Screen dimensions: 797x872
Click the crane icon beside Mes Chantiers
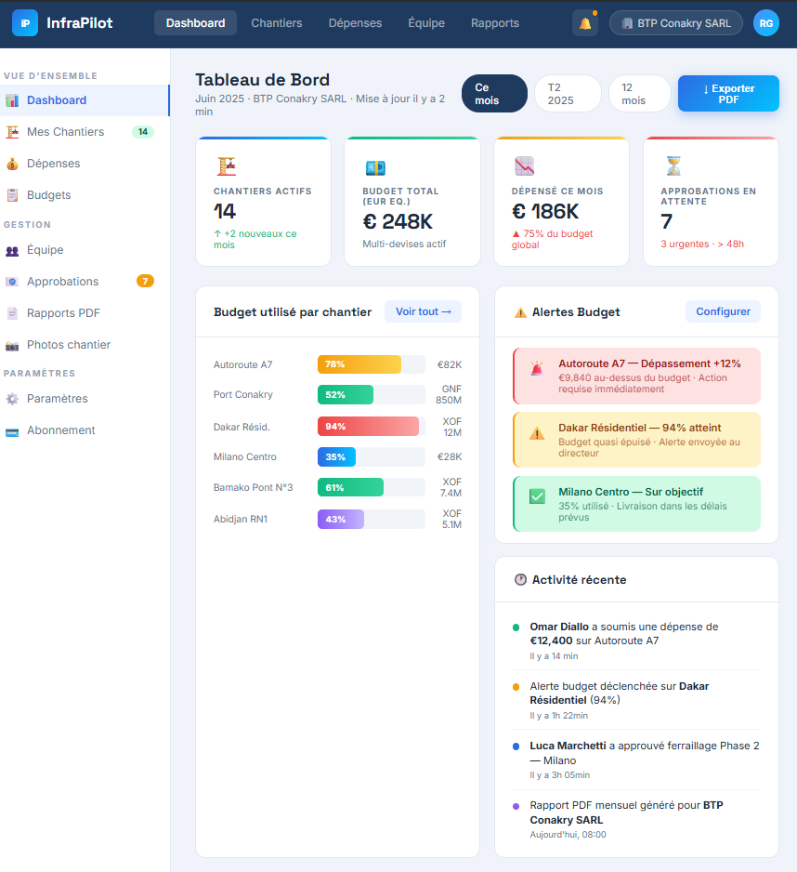[12, 132]
